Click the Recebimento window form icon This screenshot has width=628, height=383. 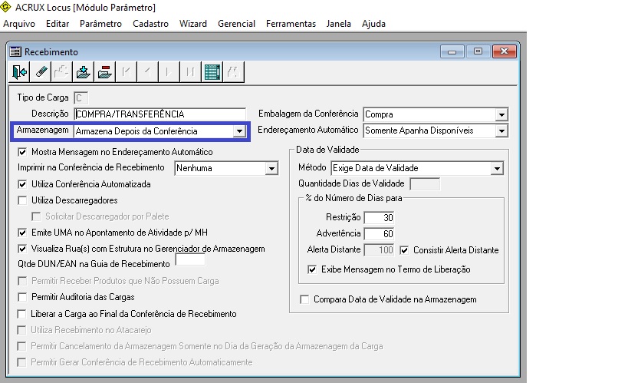(x=15, y=51)
